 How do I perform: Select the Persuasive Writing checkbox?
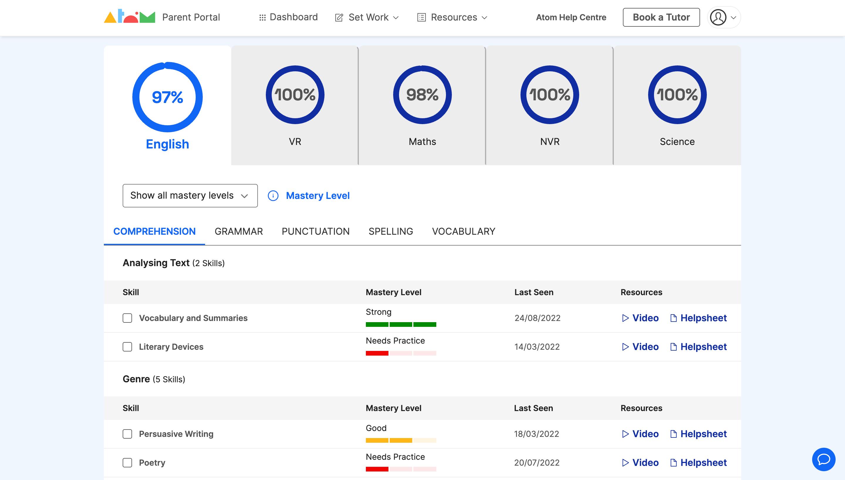pyautogui.click(x=127, y=434)
